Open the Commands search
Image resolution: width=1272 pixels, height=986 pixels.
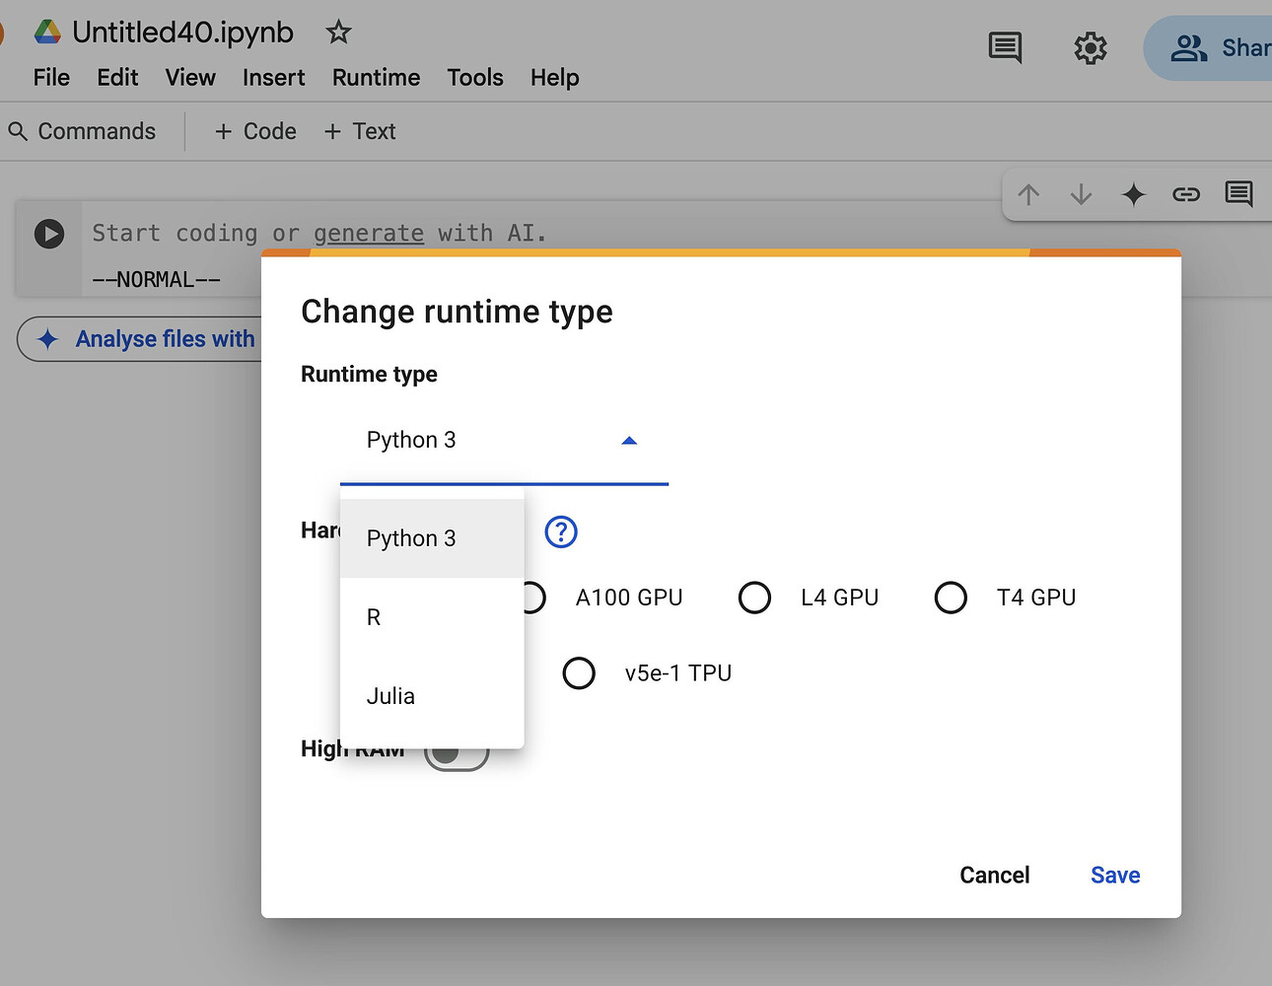coord(85,130)
